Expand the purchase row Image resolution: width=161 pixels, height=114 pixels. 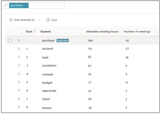19,40
